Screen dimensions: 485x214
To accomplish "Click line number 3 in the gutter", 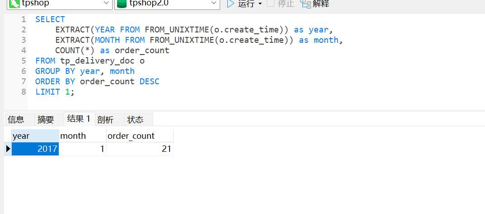I will point(24,40).
